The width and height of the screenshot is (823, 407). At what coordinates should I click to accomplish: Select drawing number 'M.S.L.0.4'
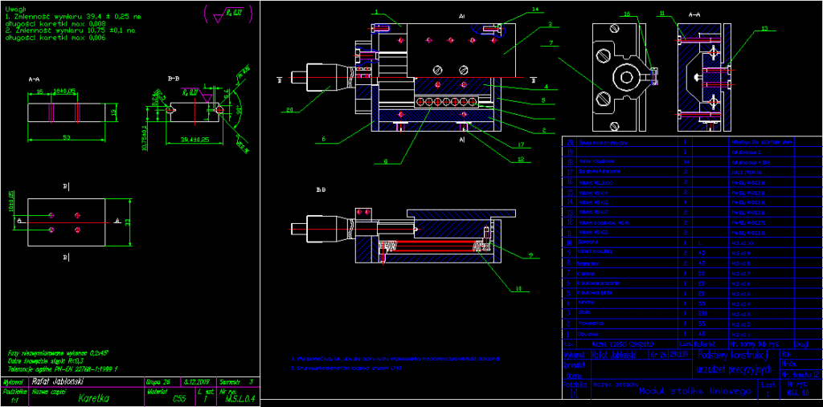point(239,399)
